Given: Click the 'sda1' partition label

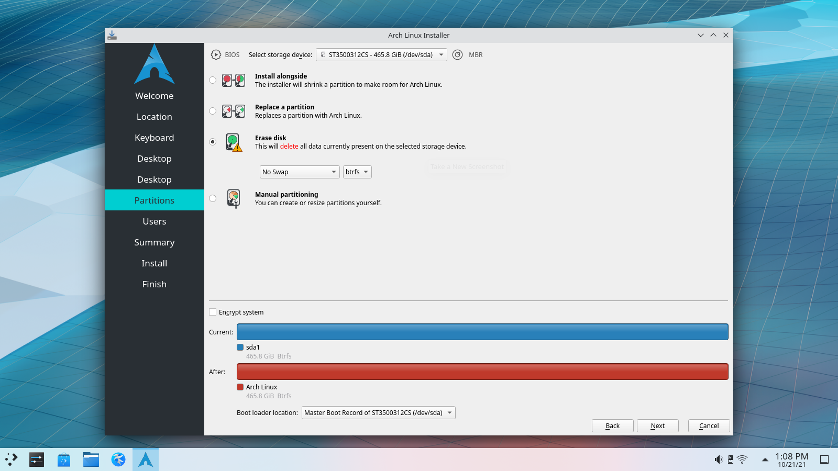Looking at the screenshot, I should [x=253, y=347].
